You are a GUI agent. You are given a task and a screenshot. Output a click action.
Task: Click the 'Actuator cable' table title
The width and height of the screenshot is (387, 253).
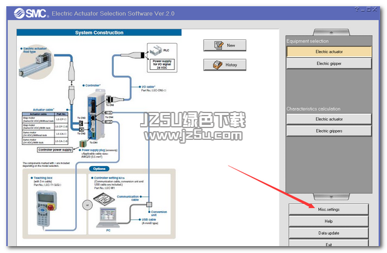click(x=43, y=110)
